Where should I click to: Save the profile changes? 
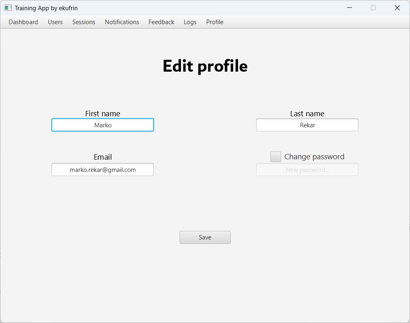click(x=205, y=237)
